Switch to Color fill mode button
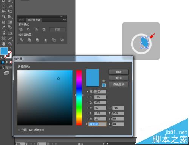This screenshot has width=189, height=145. click(x=3, y=62)
